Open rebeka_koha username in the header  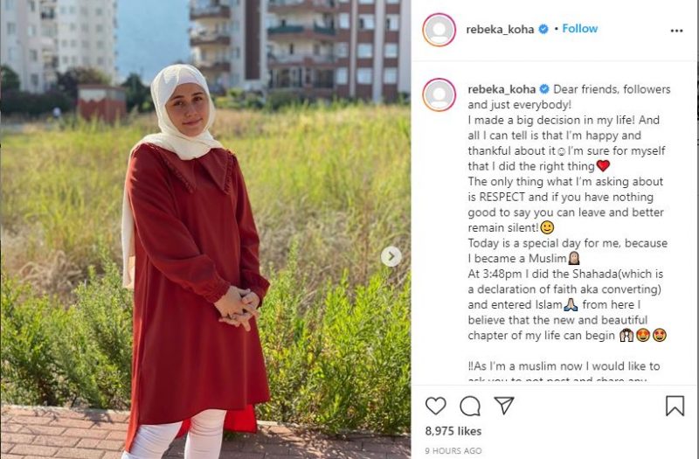tap(500, 30)
